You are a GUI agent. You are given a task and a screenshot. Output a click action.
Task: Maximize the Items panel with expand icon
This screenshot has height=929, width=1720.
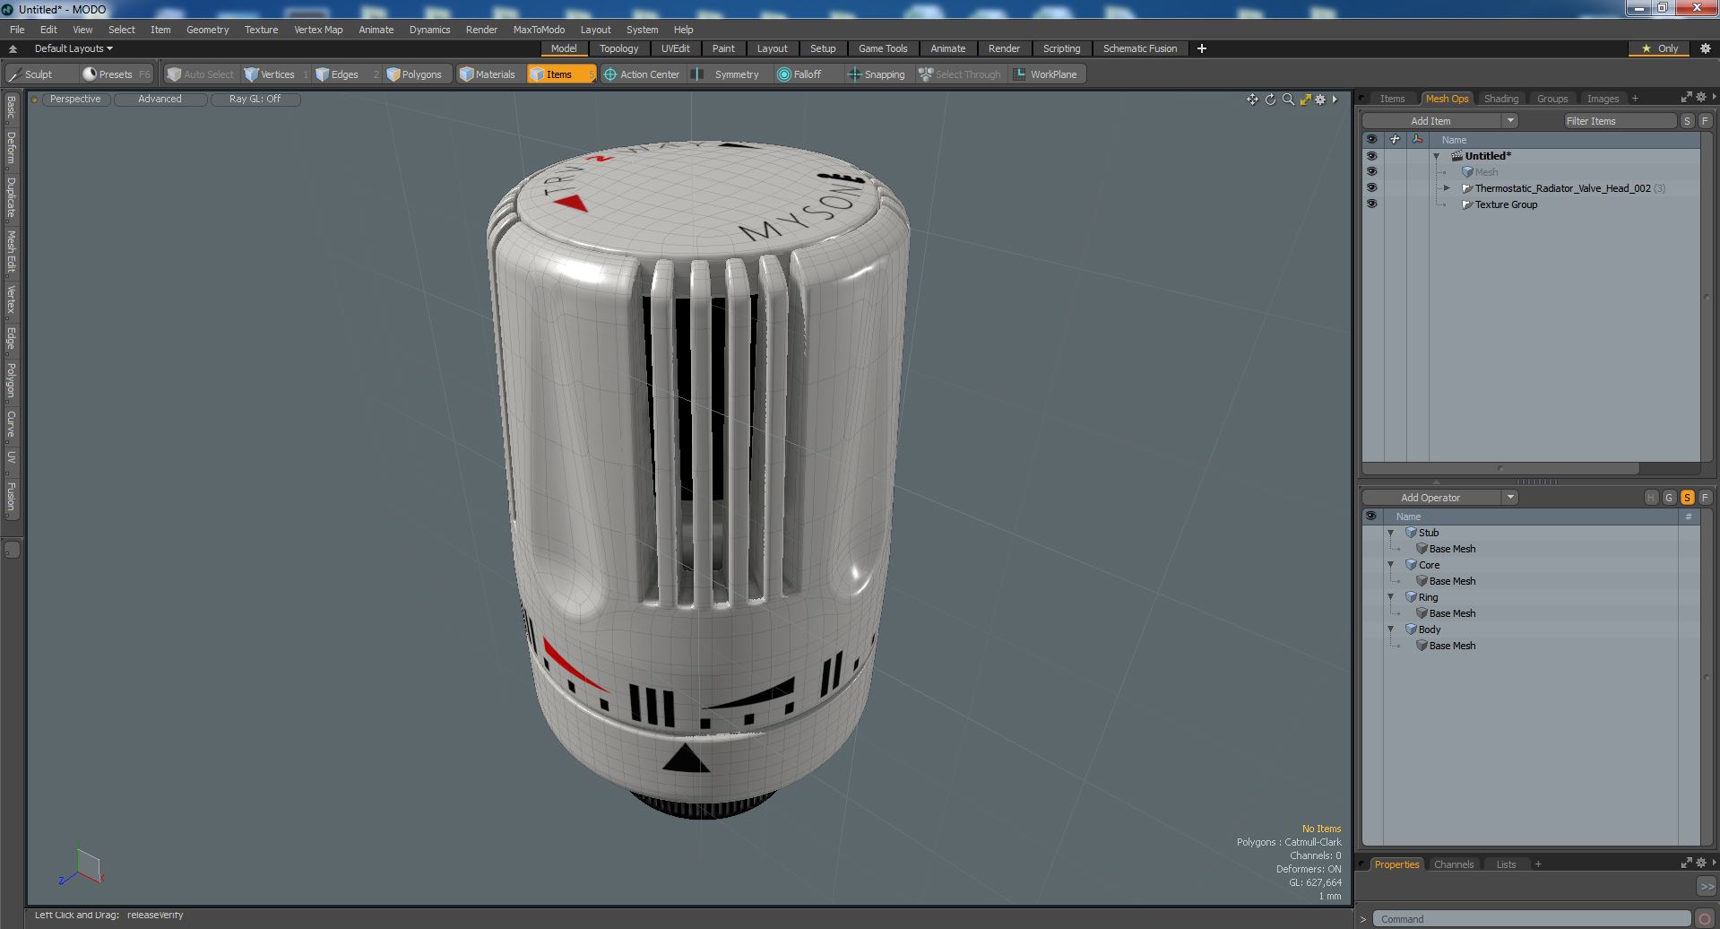tap(1686, 97)
